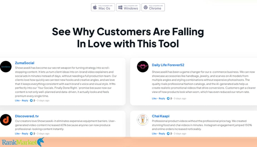This screenshot has width=257, height=147.
Task: Click the RankMarket unicorn logo
Action: (23, 142)
